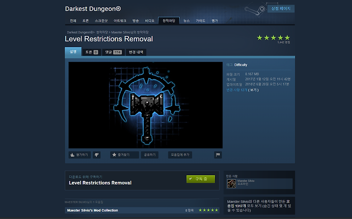
Task: Click the 상점 페이지 button
Action: [281, 8]
